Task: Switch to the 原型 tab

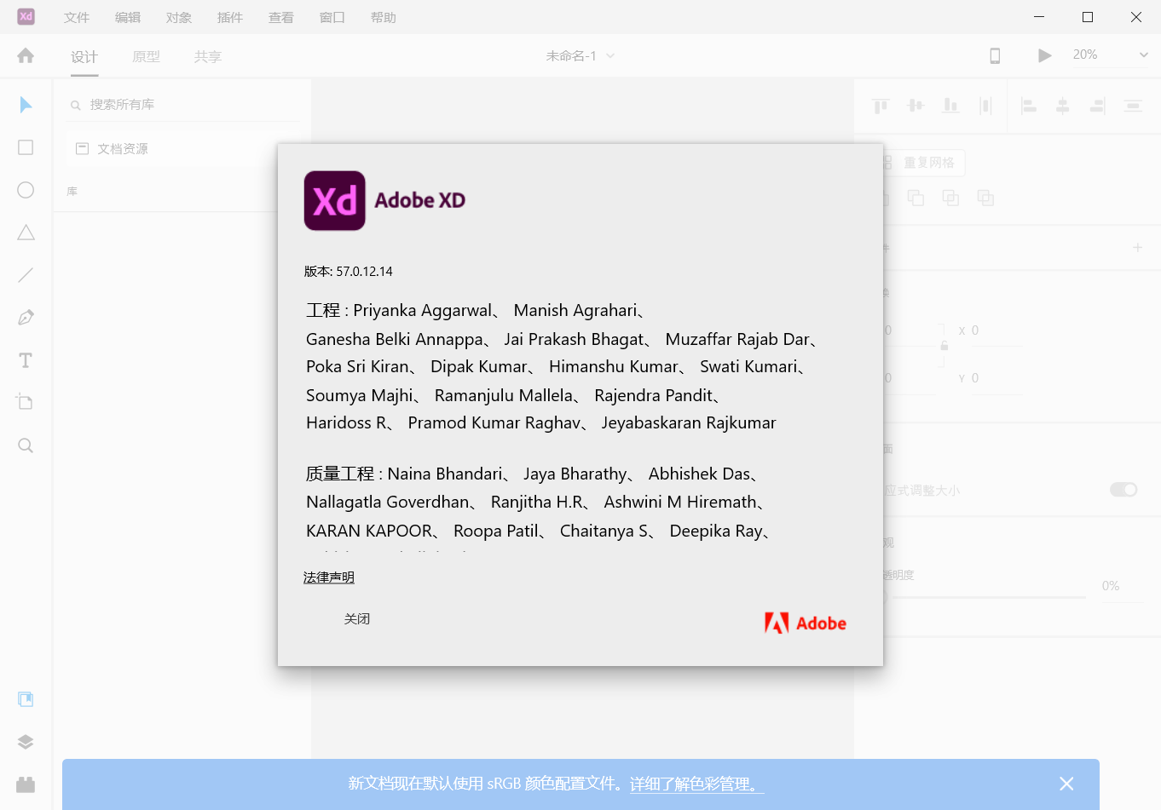Action: coord(146,56)
